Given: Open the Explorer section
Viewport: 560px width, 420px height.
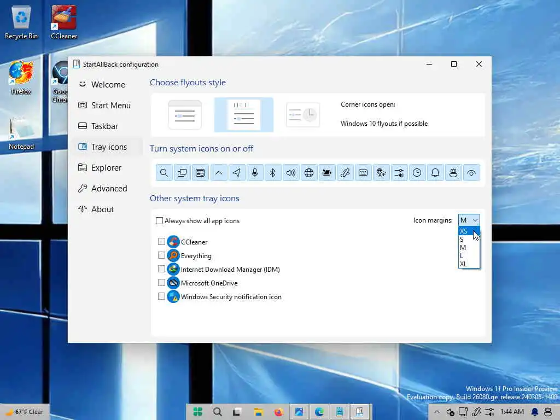Looking at the screenshot, I should coord(107,167).
